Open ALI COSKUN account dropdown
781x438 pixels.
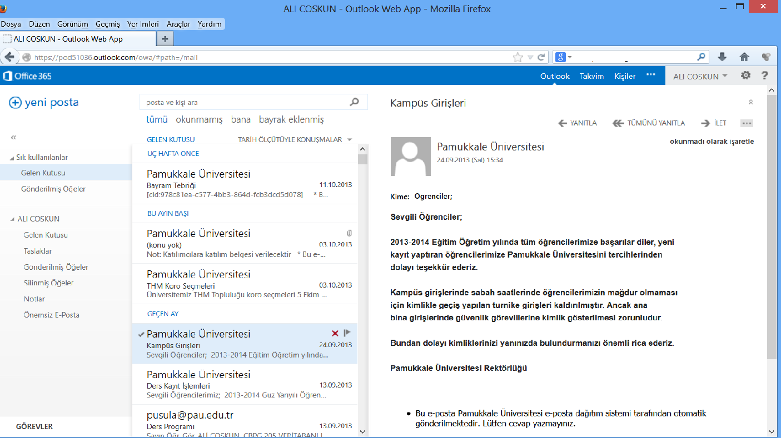700,76
